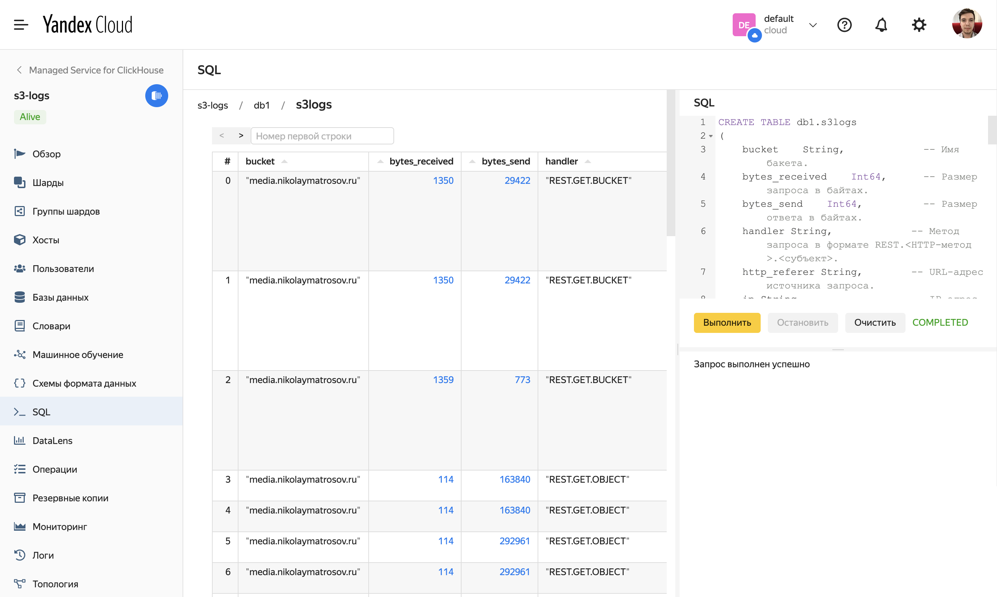
Task: Go to next page of rows
Action: tap(241, 135)
